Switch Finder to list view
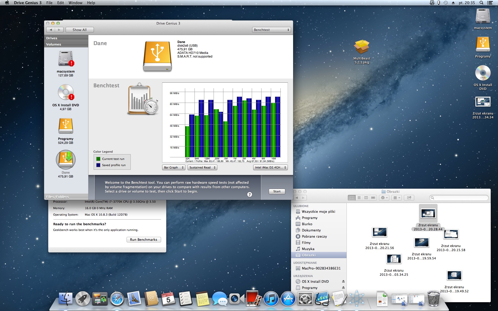This screenshot has width=498, height=311. click(359, 198)
